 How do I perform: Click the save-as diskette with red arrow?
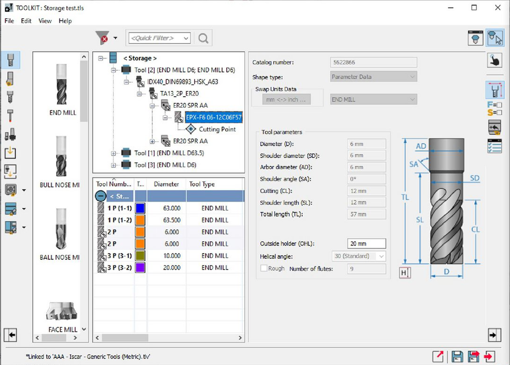point(473,356)
